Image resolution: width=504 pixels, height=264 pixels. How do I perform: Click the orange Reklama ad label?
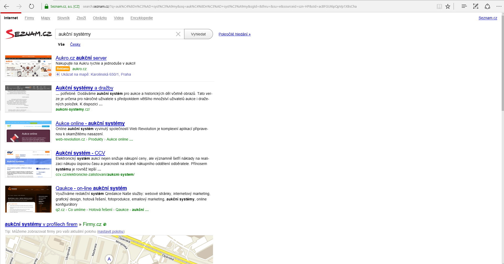click(x=63, y=69)
